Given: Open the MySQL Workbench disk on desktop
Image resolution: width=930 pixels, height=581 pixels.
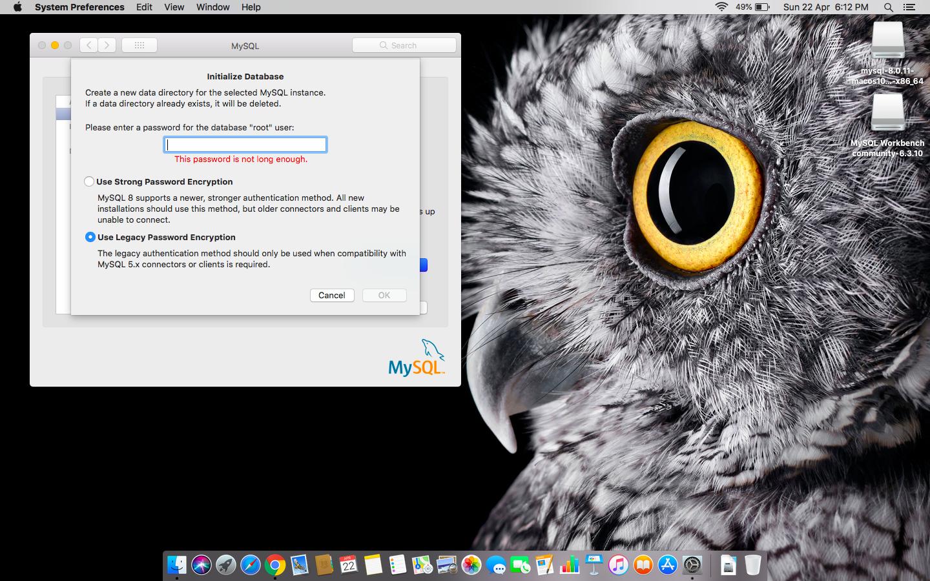Looking at the screenshot, I should tap(887, 114).
